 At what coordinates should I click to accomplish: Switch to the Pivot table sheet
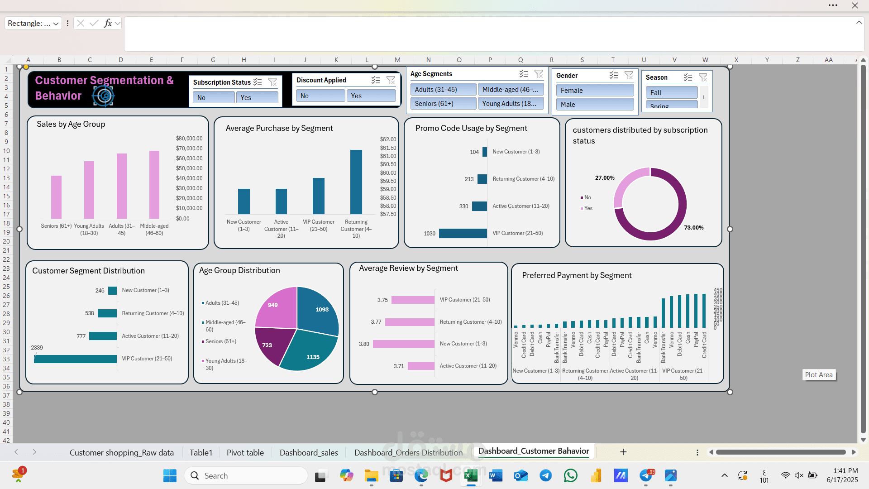pos(245,452)
